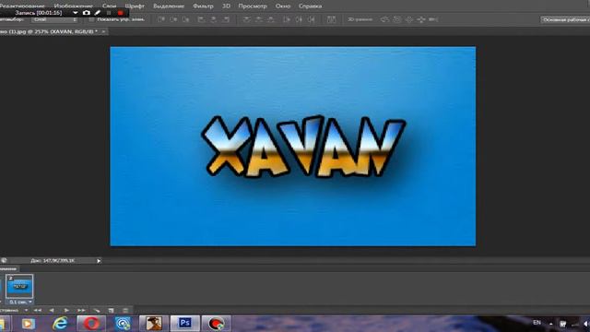The height and width of the screenshot is (332, 590).
Task: Select the XAVAN document tab
Action: click(49, 31)
